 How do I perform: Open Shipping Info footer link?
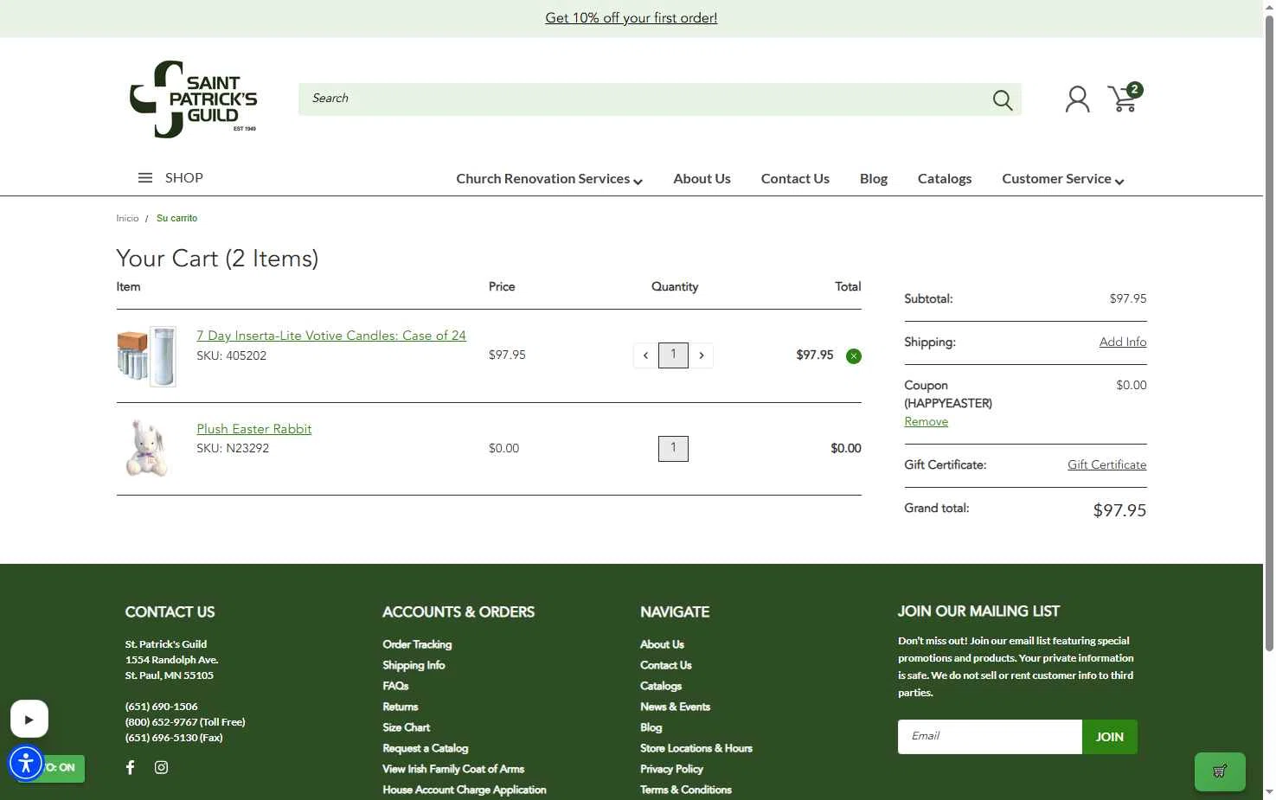(414, 665)
